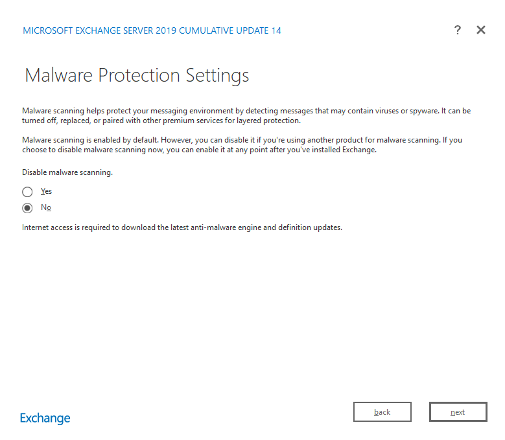Click the 'Disable malware scanning.' prompt label
The image size is (505, 440).
coord(67,172)
